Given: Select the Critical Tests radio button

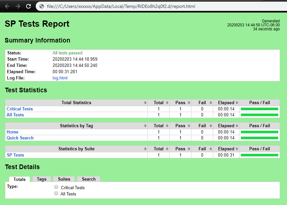Looking at the screenshot, I should [56, 187].
